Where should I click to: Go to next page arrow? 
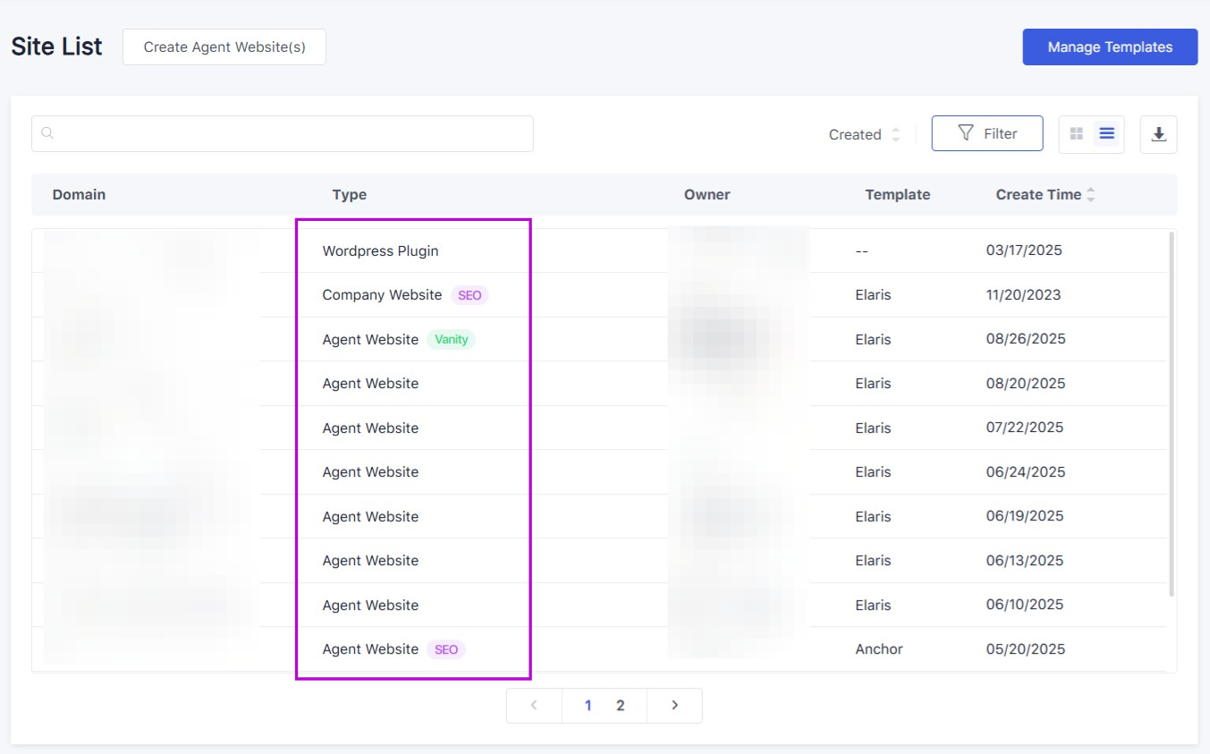[x=674, y=706]
